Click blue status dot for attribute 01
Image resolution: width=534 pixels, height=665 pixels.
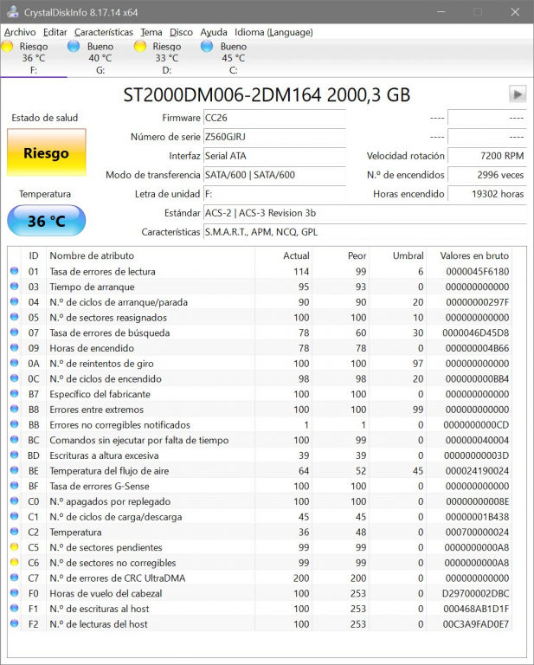tap(14, 272)
